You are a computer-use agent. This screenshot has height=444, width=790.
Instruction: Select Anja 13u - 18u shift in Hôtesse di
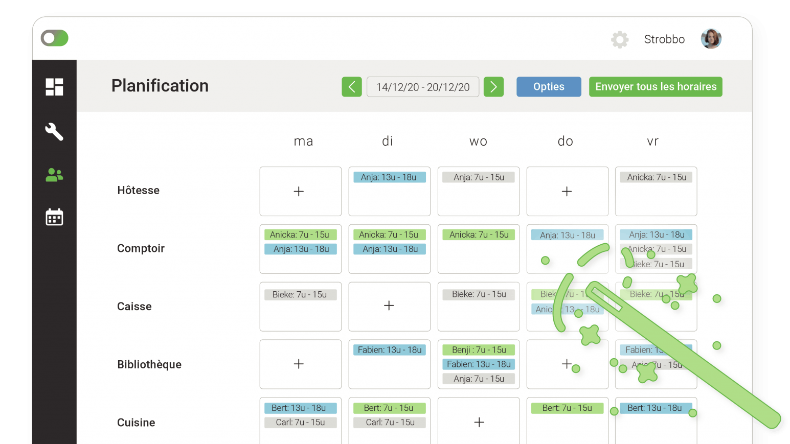click(389, 177)
